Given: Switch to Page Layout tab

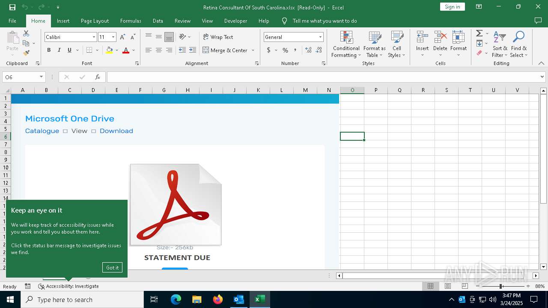Looking at the screenshot, I should click(95, 21).
